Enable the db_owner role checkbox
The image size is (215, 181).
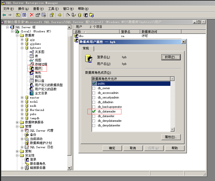coord(94,88)
